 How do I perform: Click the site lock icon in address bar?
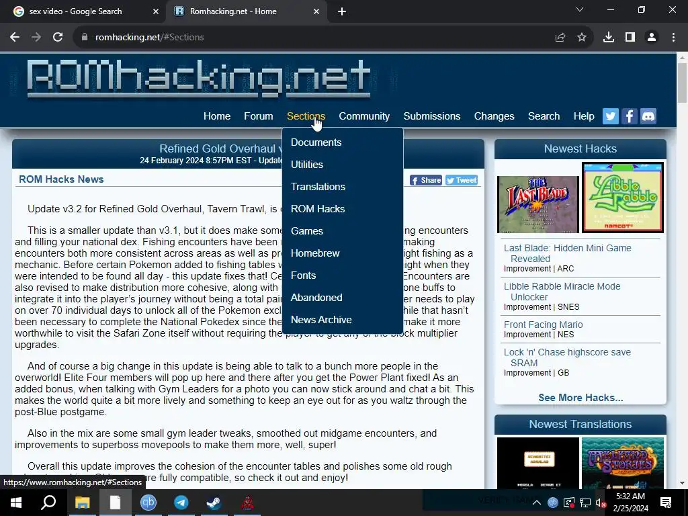85,38
